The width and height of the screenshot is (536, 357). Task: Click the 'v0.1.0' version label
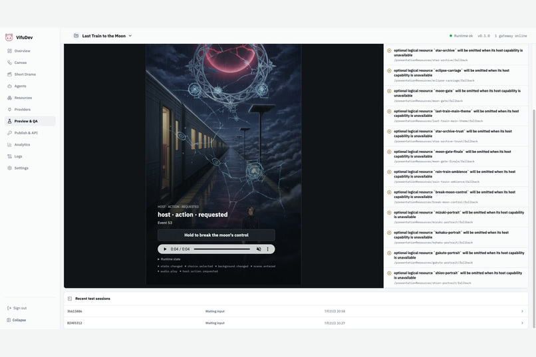[483, 35]
